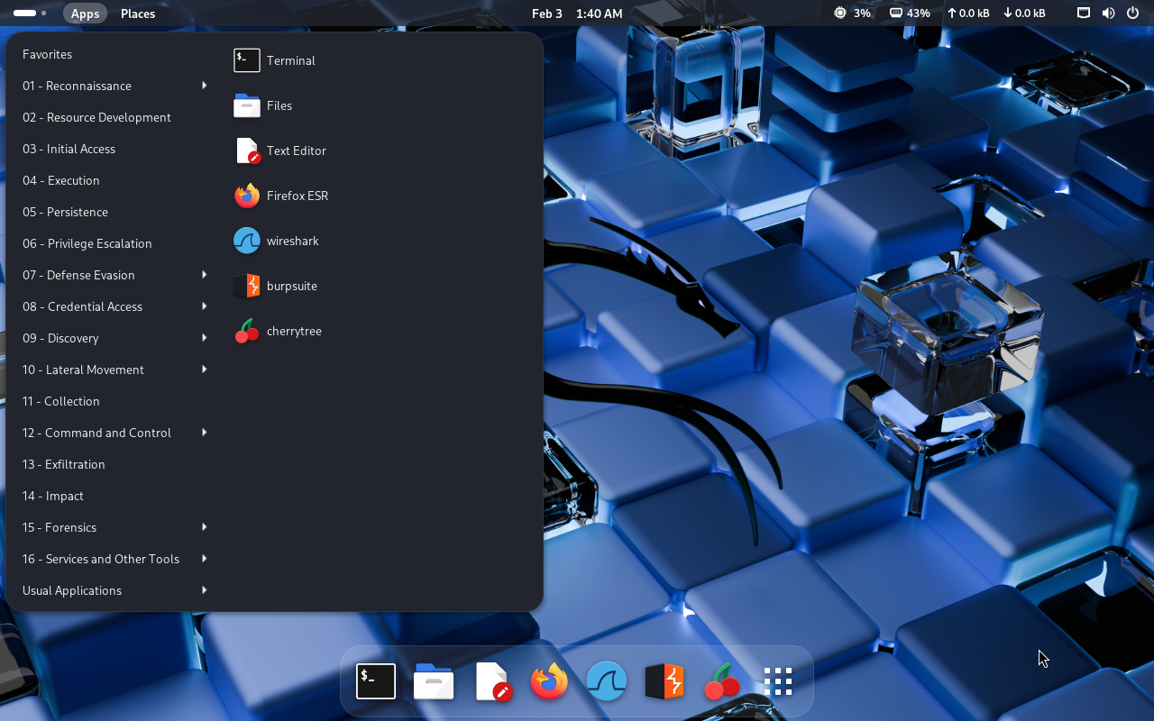Open Files manager in the dock
The height and width of the screenshot is (721, 1154).
point(434,681)
